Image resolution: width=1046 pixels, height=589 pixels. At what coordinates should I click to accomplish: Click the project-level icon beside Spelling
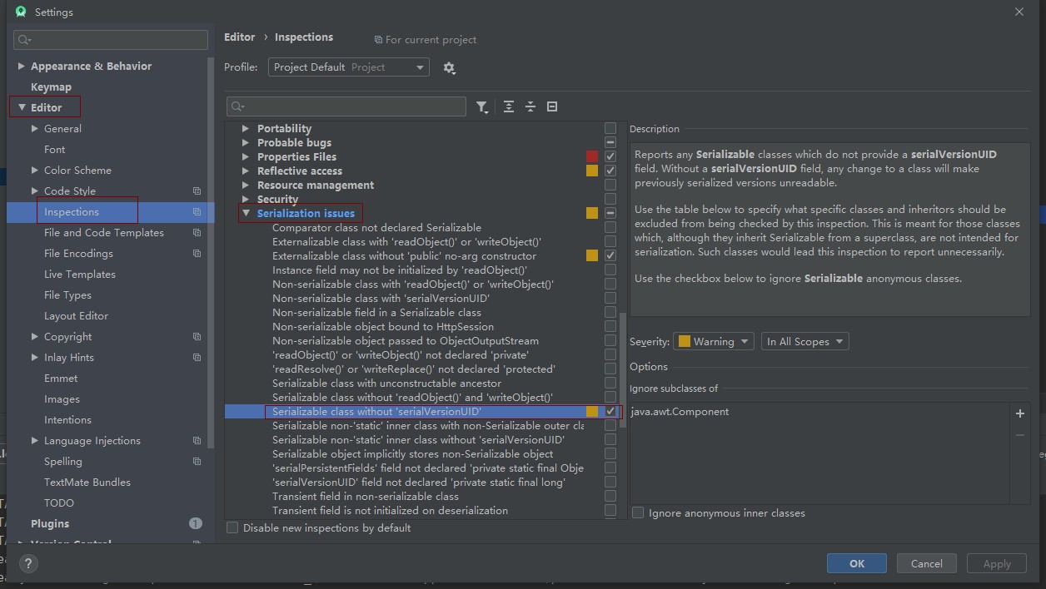[x=197, y=462]
